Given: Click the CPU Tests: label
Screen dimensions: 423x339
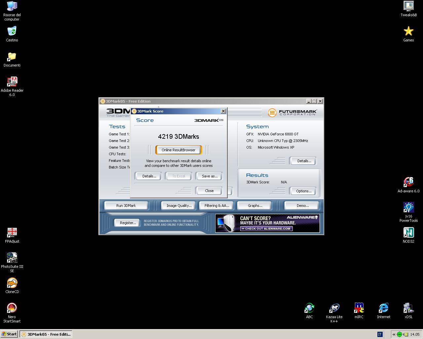Looking at the screenshot, I should 117,154.
